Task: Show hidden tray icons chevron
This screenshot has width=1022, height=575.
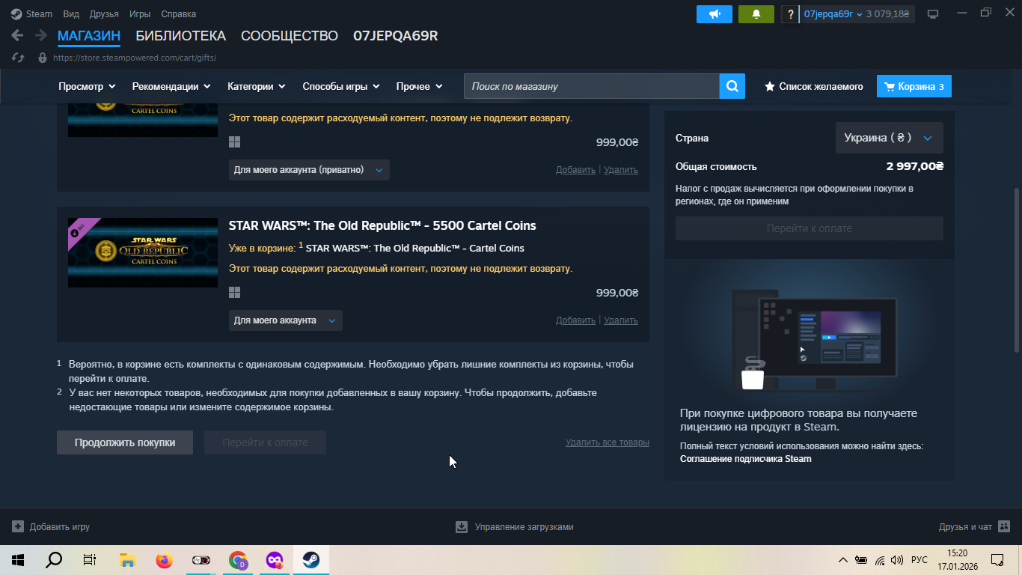Action: pyautogui.click(x=843, y=560)
